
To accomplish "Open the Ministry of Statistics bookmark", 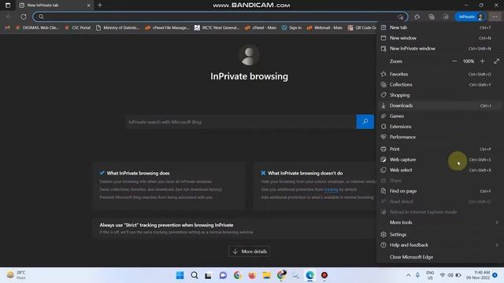I will pyautogui.click(x=118, y=28).
